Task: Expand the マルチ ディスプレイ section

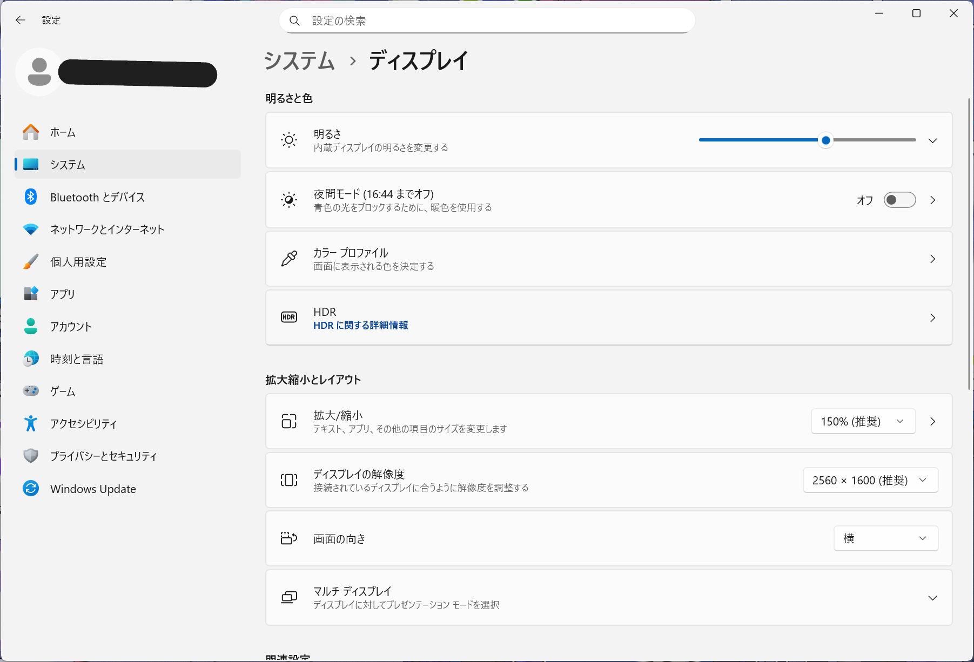Action: pyautogui.click(x=932, y=598)
